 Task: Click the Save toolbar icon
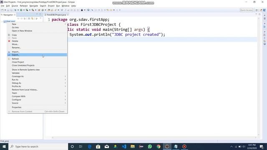tap(8, 10)
